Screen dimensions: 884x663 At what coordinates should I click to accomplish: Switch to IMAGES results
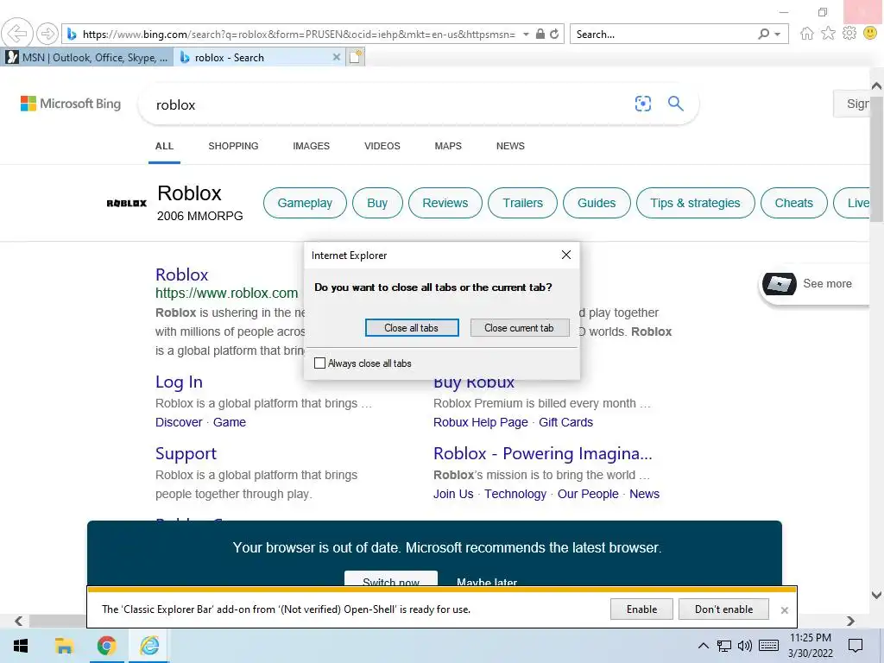pos(311,146)
